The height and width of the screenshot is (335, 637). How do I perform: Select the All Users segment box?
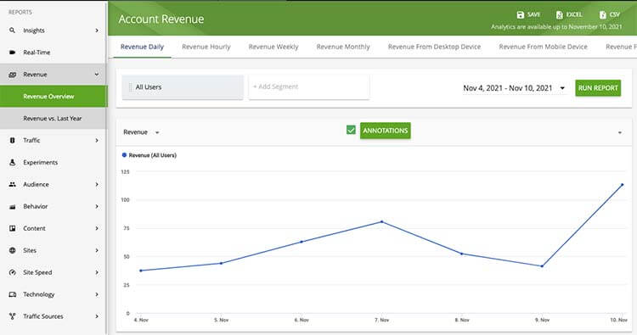(183, 87)
